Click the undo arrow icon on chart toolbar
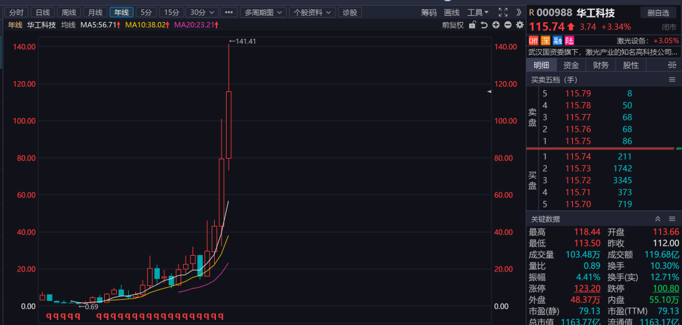This screenshot has height=325, width=682. [x=484, y=25]
